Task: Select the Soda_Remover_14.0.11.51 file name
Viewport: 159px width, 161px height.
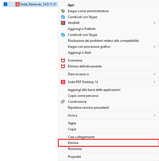Action: [38, 4]
